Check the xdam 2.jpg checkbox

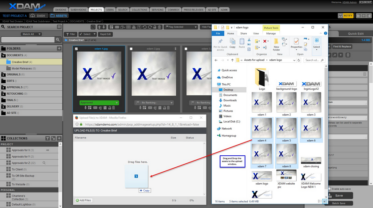point(131,49)
